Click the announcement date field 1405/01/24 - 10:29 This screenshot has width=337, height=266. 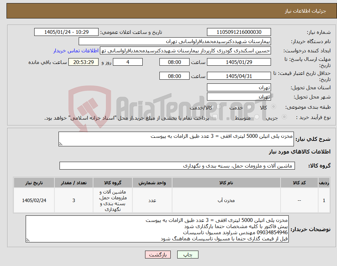[66, 32]
